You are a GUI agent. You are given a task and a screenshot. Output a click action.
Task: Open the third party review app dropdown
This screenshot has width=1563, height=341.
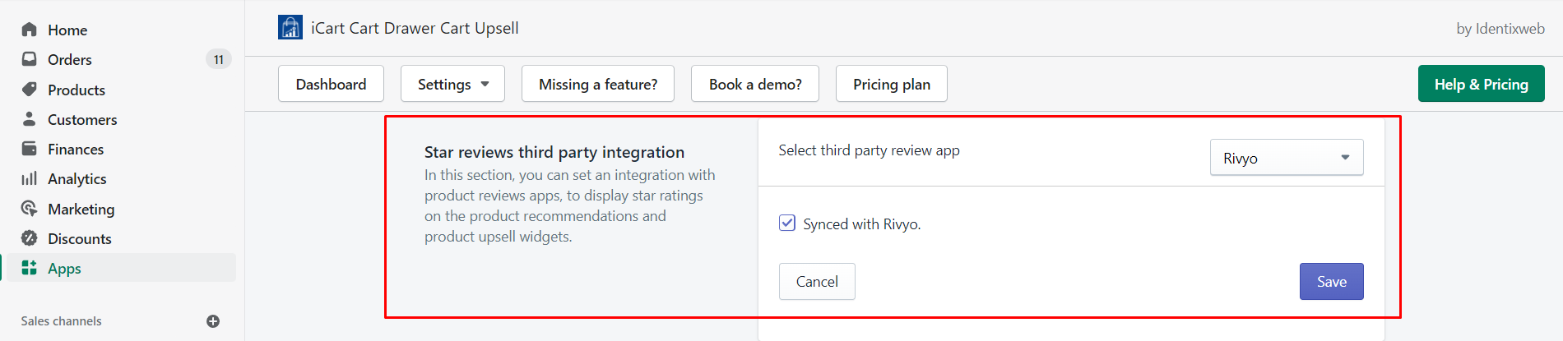1287,158
